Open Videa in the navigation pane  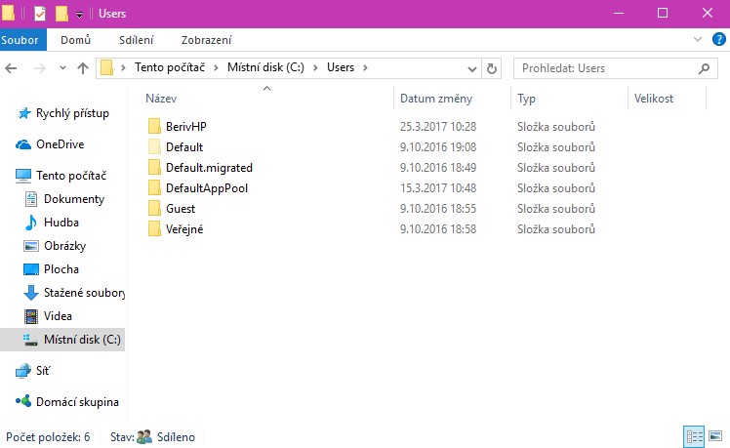click(58, 315)
